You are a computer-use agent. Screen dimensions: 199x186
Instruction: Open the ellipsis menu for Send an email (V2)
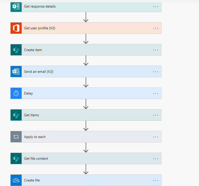point(155,72)
